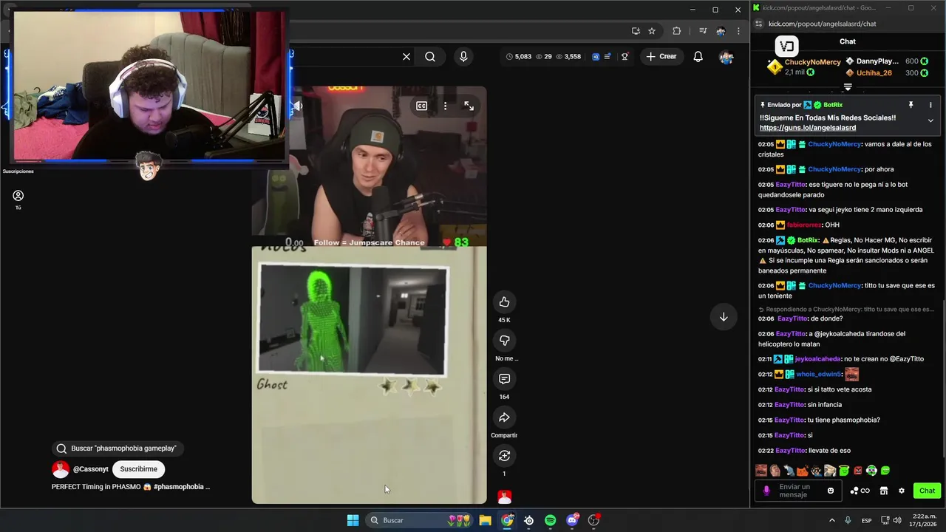Open Windows Start button

[x=353, y=520]
